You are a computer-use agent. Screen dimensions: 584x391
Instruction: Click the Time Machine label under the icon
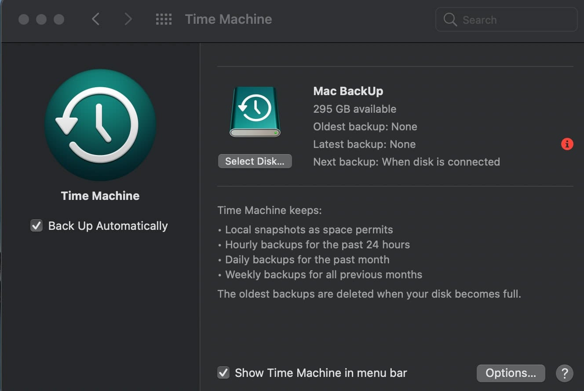coord(100,196)
